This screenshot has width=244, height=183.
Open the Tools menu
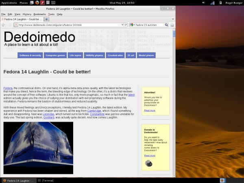pyautogui.click(x=51, y=14)
